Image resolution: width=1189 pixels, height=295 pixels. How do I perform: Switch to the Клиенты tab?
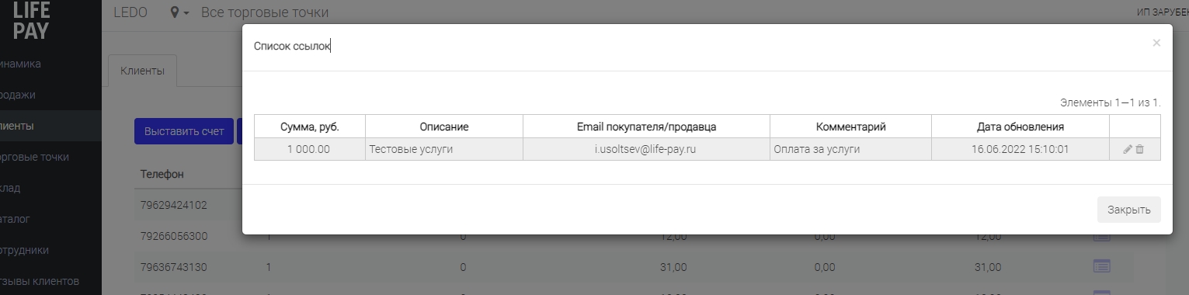point(142,71)
